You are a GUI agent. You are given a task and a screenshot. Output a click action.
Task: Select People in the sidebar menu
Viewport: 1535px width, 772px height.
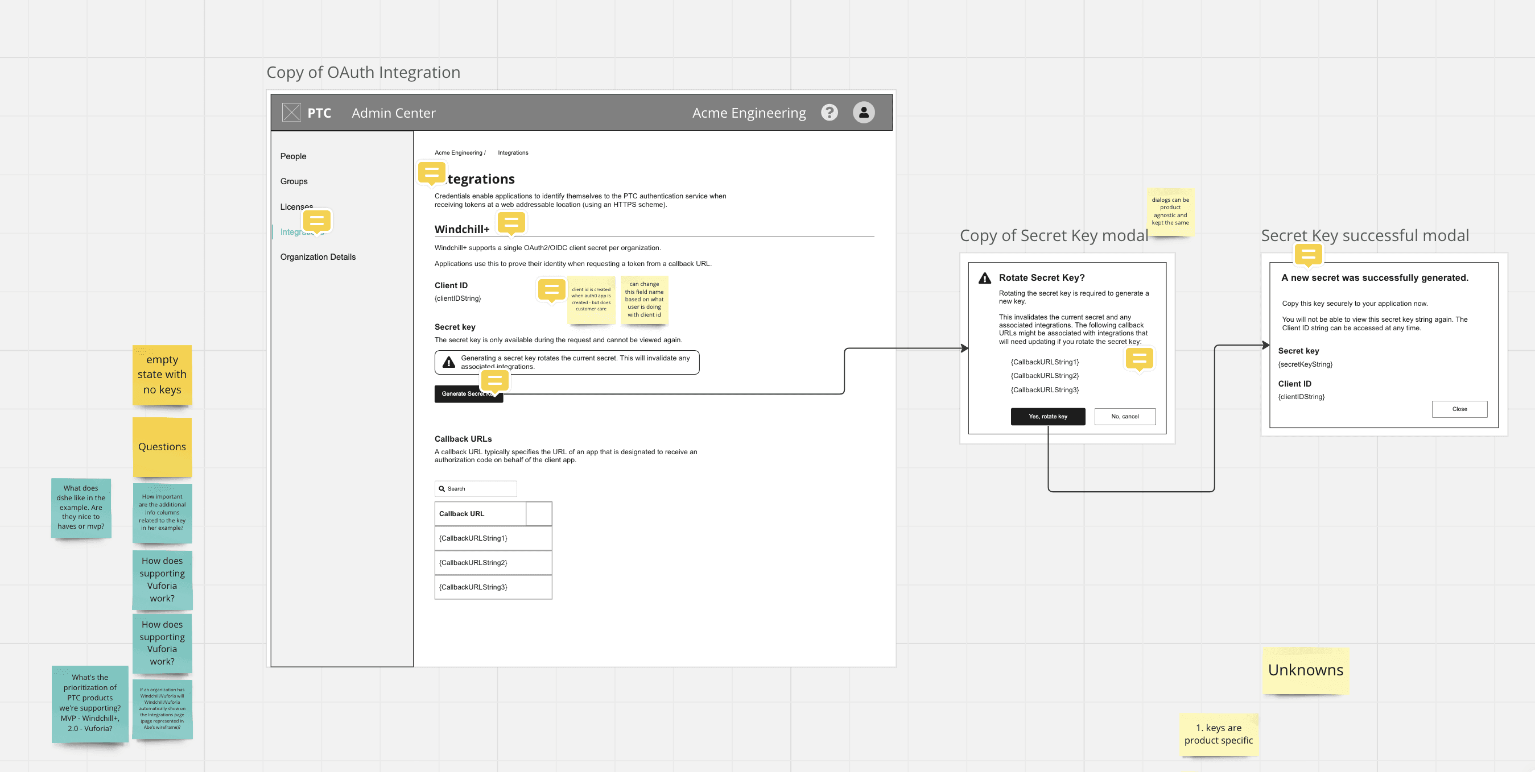[x=293, y=156]
